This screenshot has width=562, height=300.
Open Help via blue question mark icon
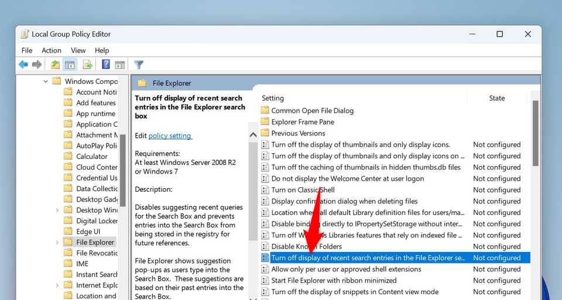pyautogui.click(x=106, y=64)
